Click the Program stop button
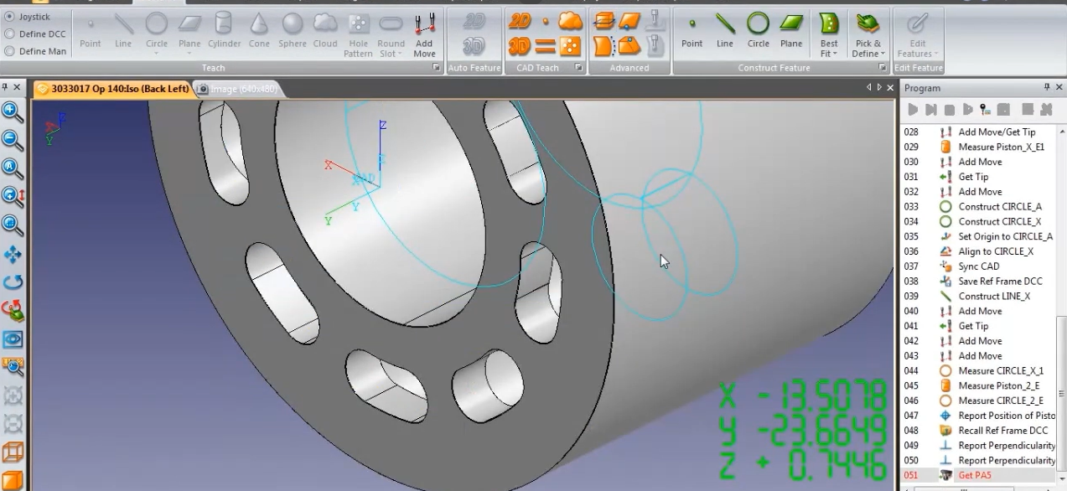This screenshot has width=1067, height=491. coord(950,110)
